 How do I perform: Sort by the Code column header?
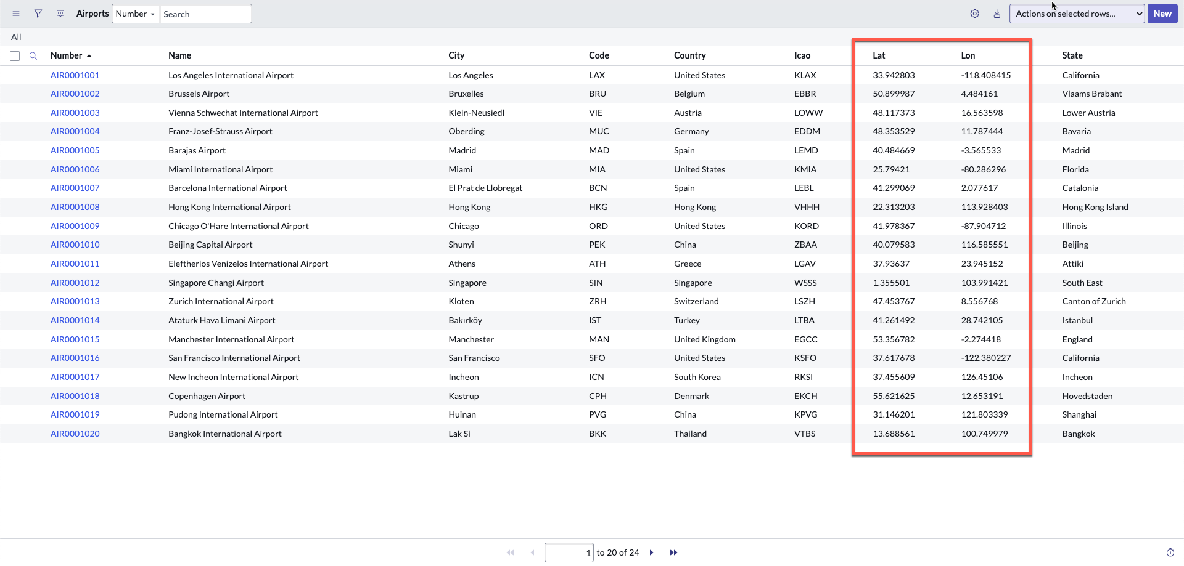click(x=599, y=55)
